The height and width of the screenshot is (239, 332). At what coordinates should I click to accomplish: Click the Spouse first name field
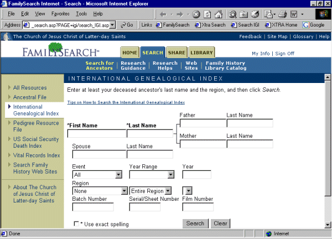click(x=99, y=154)
